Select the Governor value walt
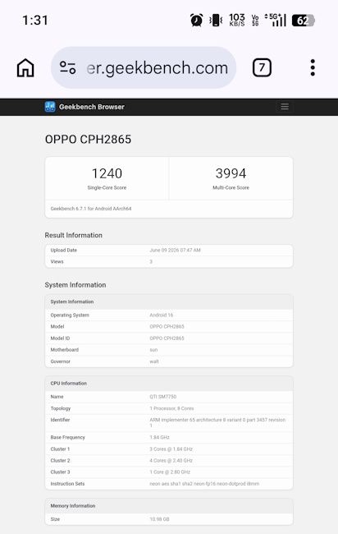Viewport: 338px width, 534px height. pyautogui.click(x=154, y=361)
